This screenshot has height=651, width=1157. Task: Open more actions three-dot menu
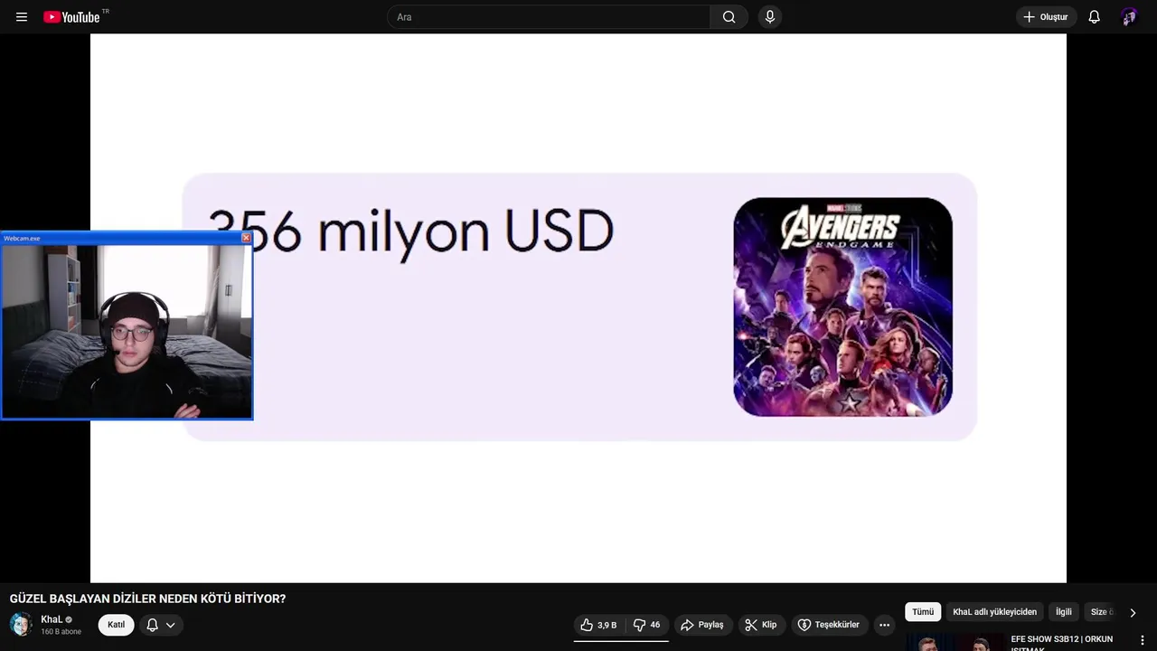[x=884, y=625]
